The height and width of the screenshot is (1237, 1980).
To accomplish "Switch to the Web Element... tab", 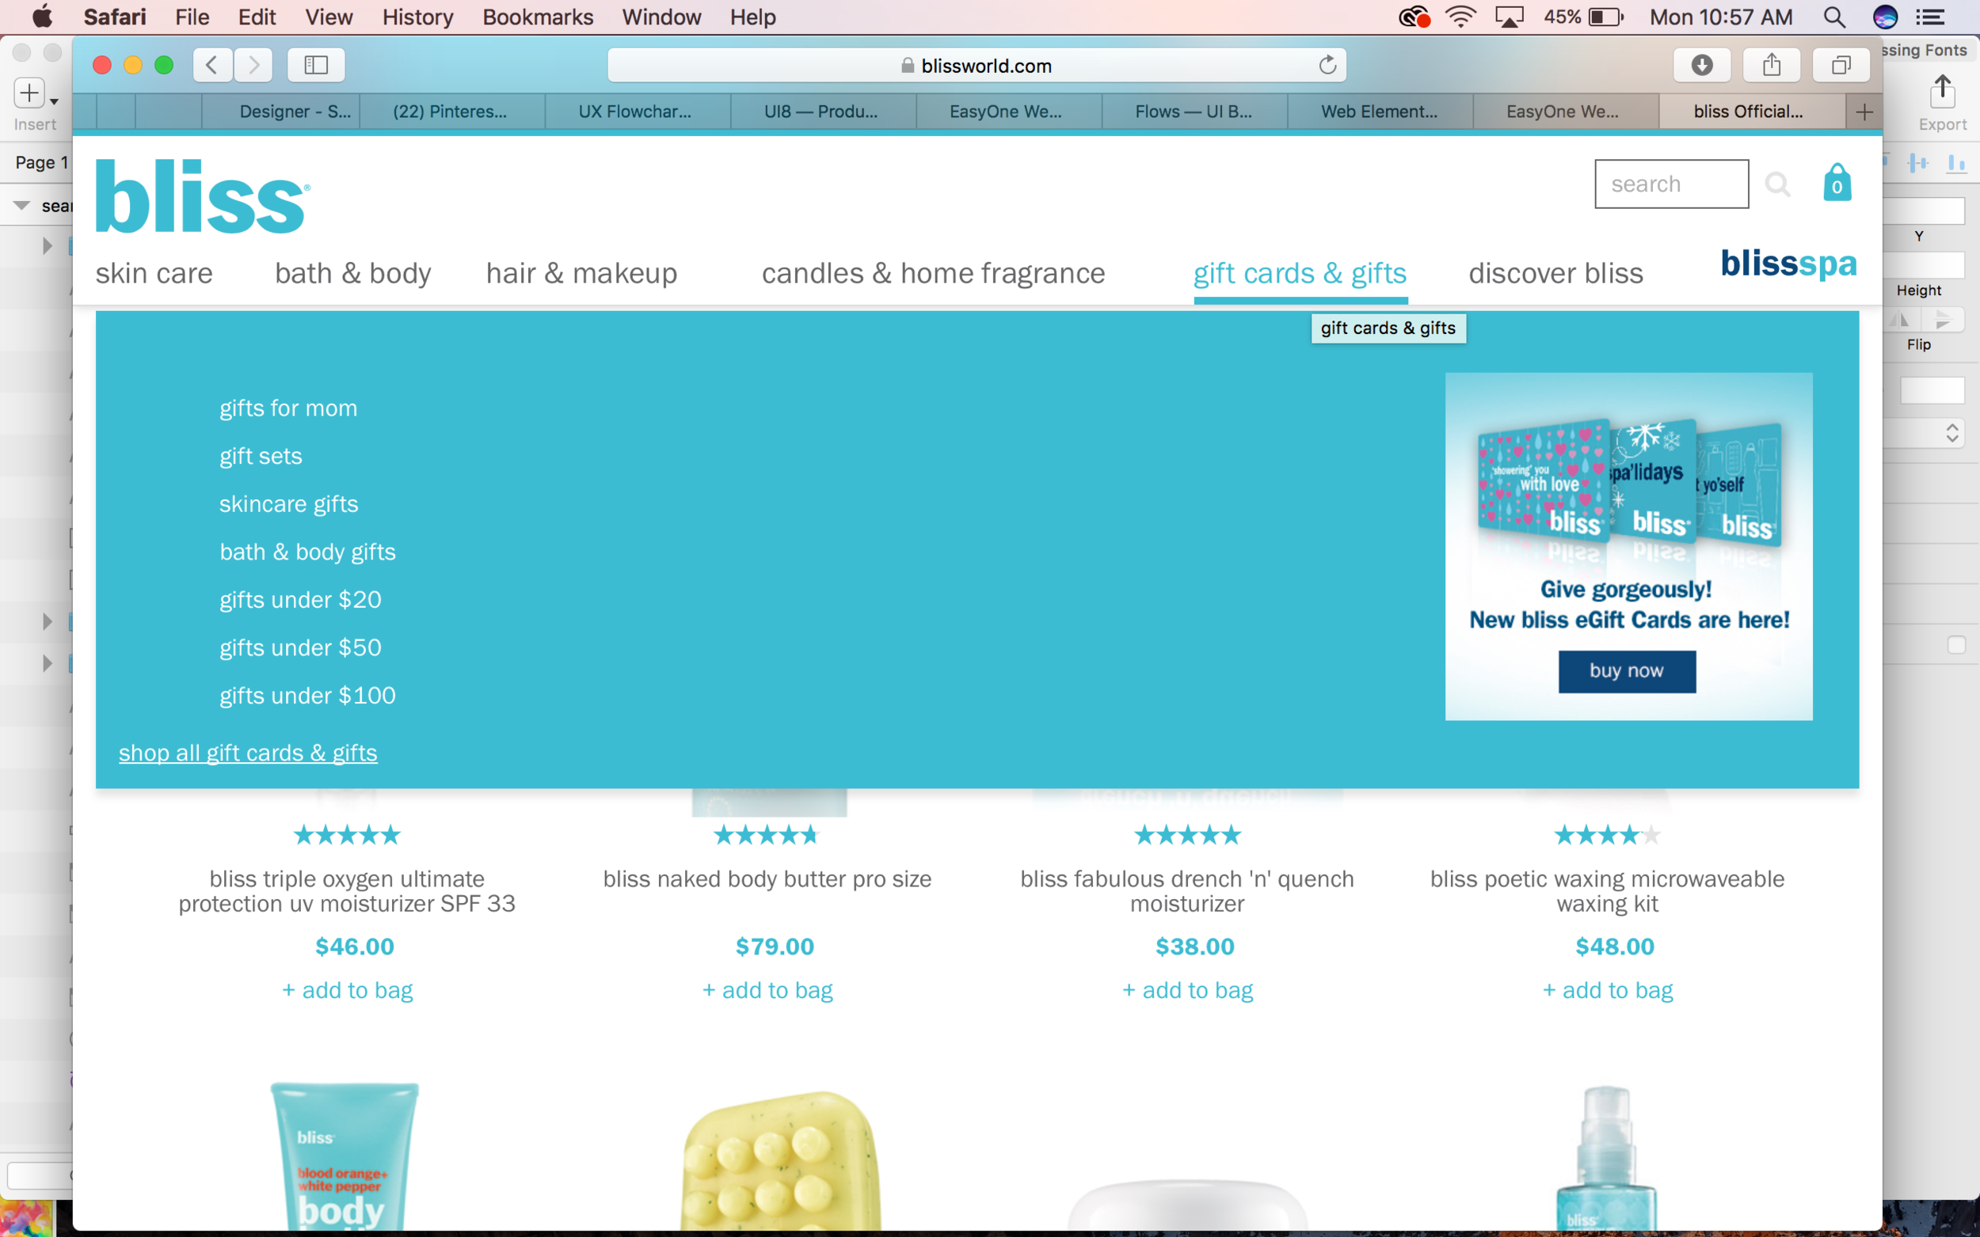I will tap(1379, 112).
